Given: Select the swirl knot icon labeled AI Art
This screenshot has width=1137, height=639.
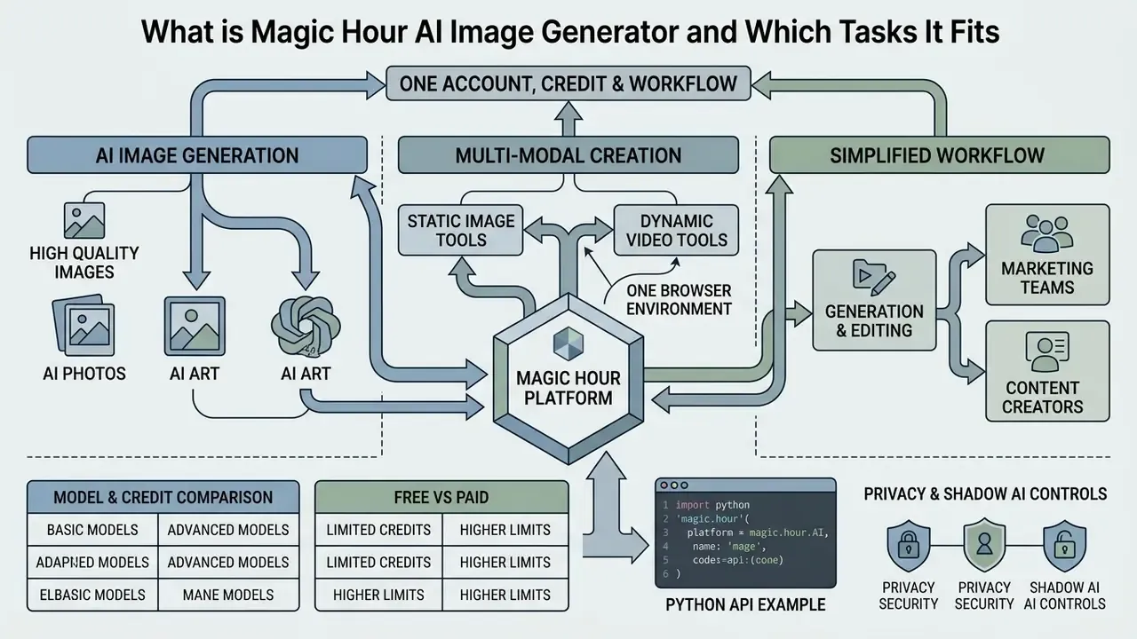Looking at the screenshot, I should click(305, 327).
